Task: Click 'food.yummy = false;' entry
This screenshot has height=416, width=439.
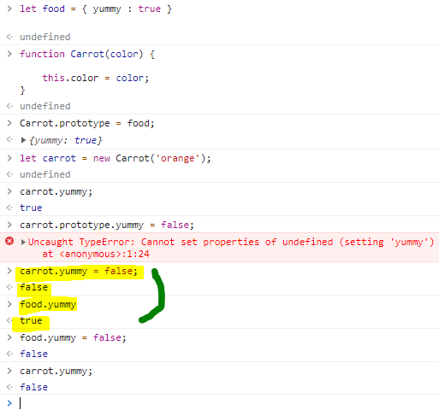Action: click(73, 337)
